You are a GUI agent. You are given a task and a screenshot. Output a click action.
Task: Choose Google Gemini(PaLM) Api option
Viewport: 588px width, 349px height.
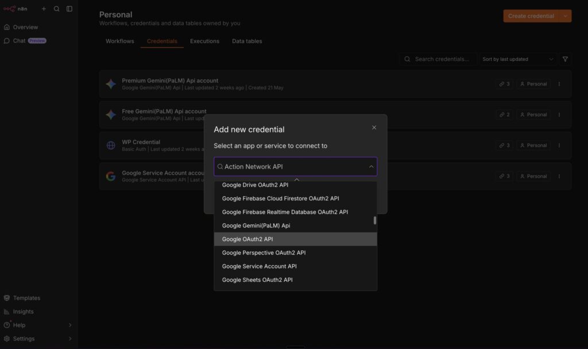click(295, 226)
